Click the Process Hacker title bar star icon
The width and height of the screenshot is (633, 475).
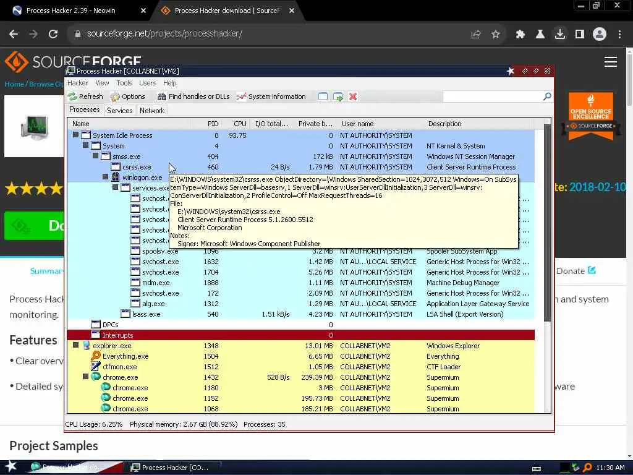click(x=511, y=71)
